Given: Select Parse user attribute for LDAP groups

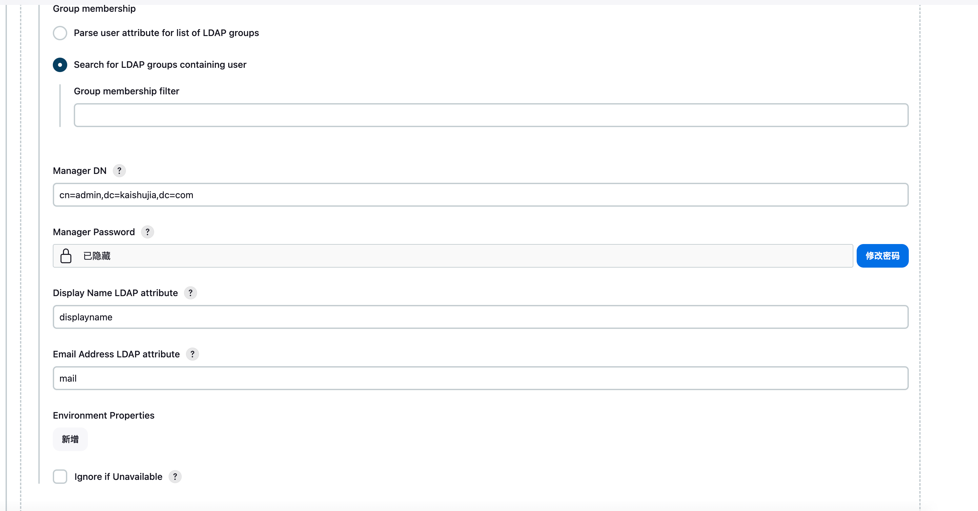Looking at the screenshot, I should tap(60, 33).
